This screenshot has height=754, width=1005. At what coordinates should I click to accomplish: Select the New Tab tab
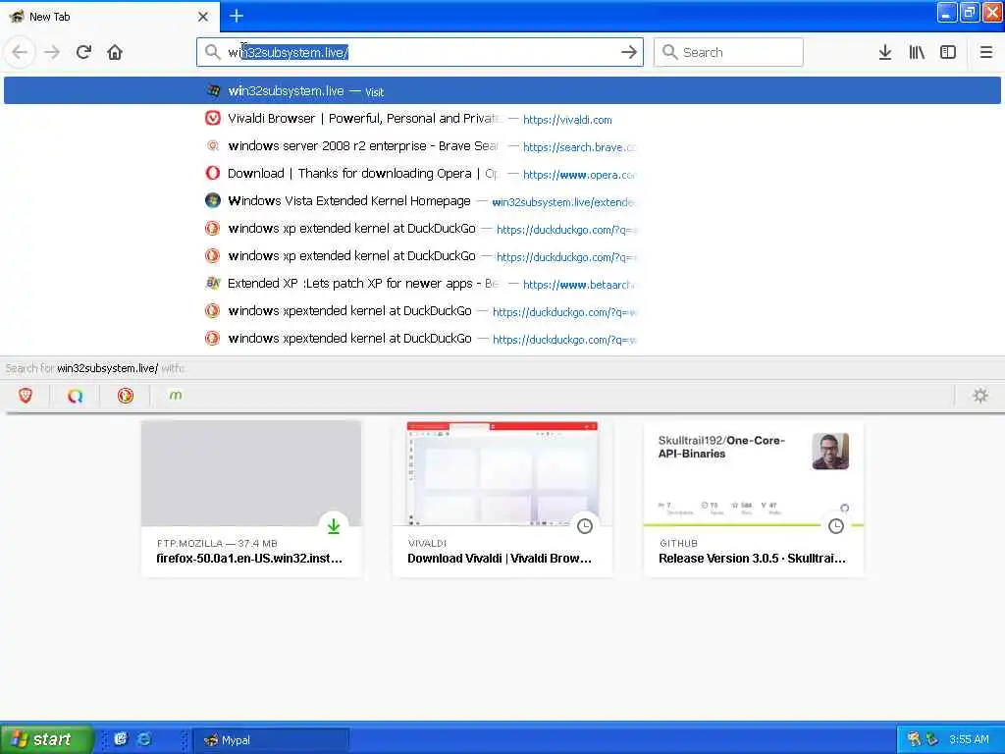110,16
